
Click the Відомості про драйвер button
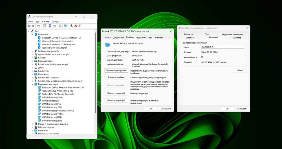point(116,70)
